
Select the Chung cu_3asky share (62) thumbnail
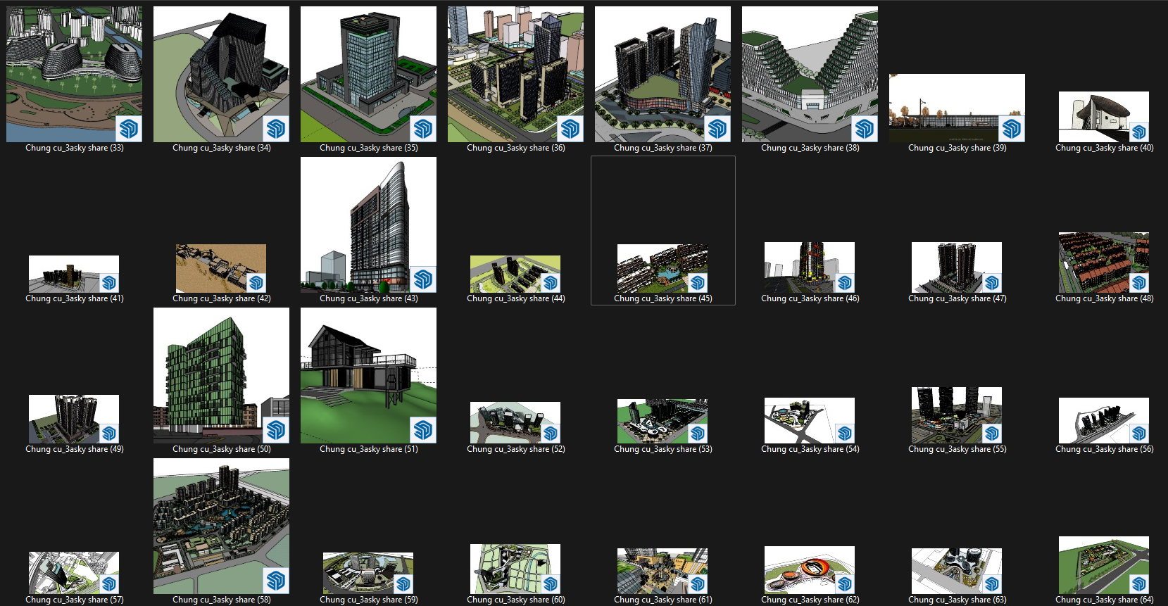810,570
